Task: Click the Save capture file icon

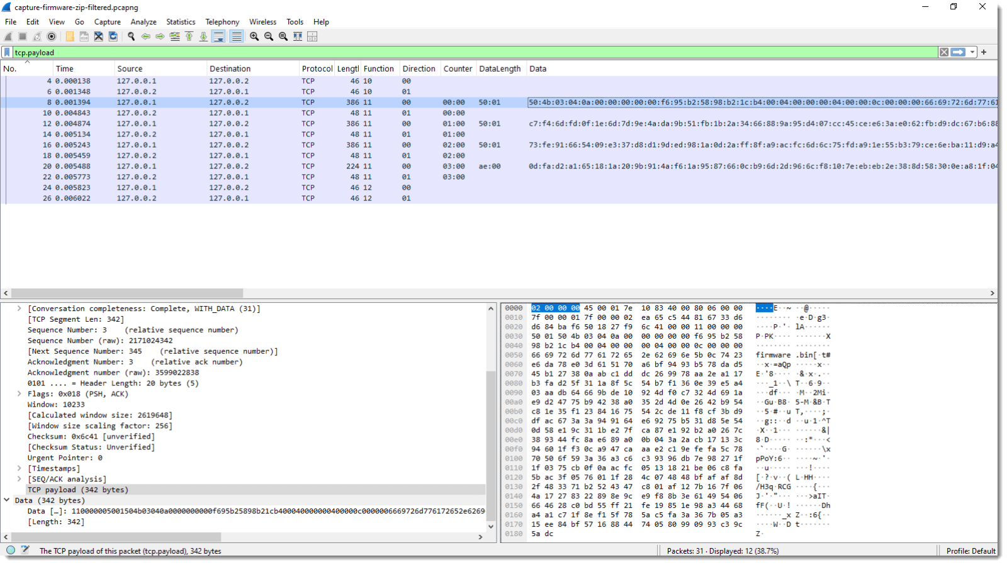Action: coord(84,36)
